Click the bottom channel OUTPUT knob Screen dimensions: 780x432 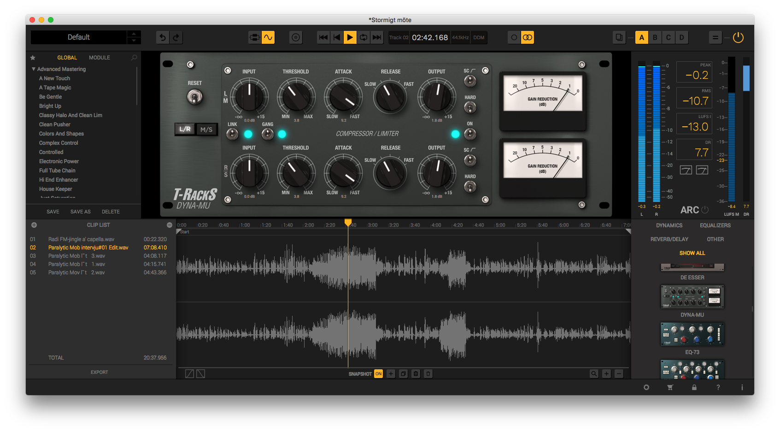tap(437, 172)
